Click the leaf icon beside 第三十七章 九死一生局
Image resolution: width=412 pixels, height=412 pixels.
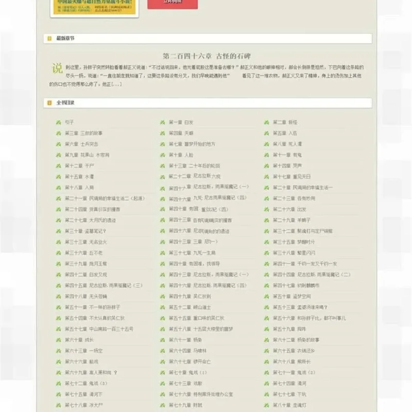click(162, 253)
